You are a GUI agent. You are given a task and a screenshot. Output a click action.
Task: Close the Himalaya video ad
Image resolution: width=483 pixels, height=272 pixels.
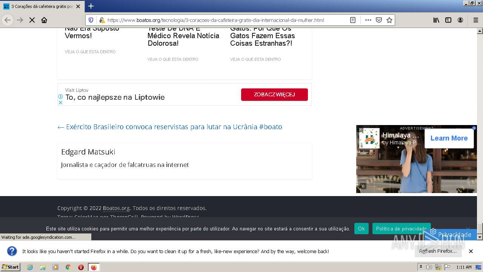click(360, 130)
